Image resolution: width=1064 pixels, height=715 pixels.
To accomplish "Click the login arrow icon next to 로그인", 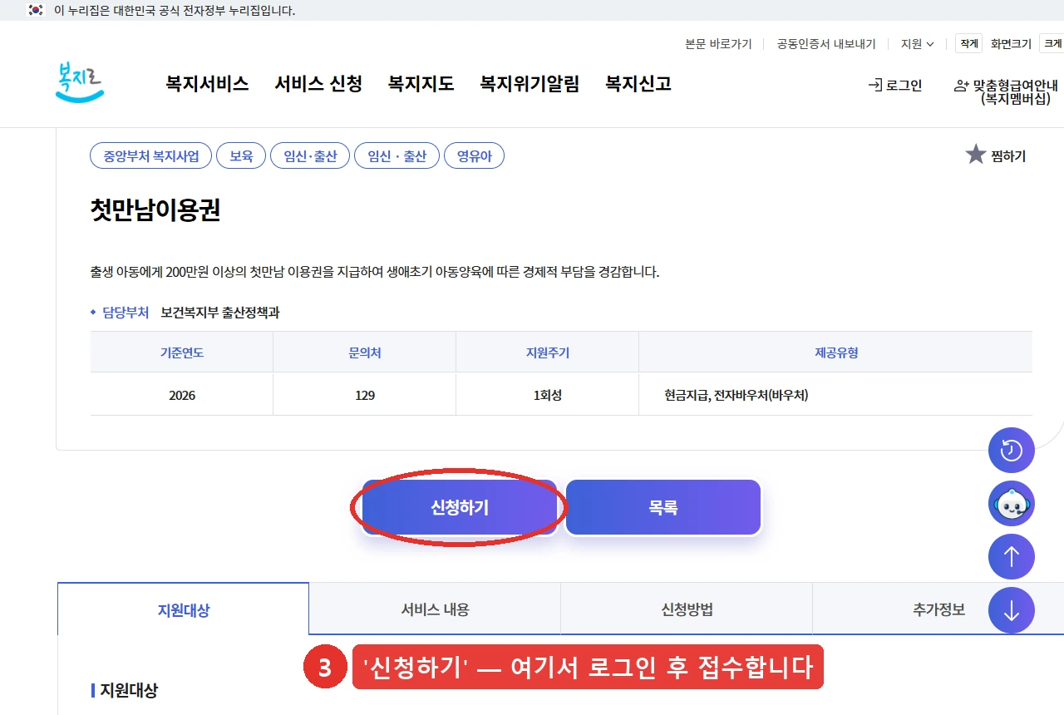I will [x=874, y=85].
